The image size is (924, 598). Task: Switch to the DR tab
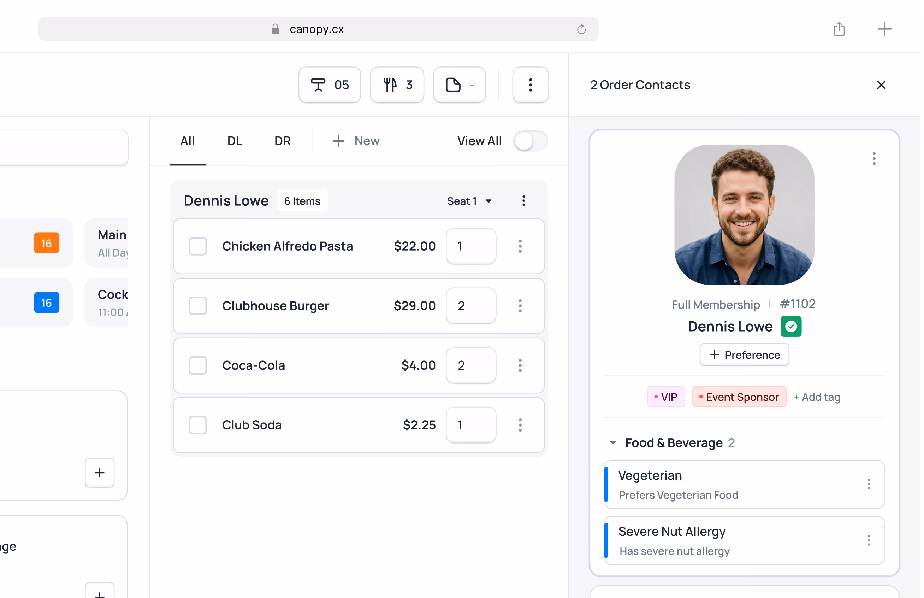[283, 141]
